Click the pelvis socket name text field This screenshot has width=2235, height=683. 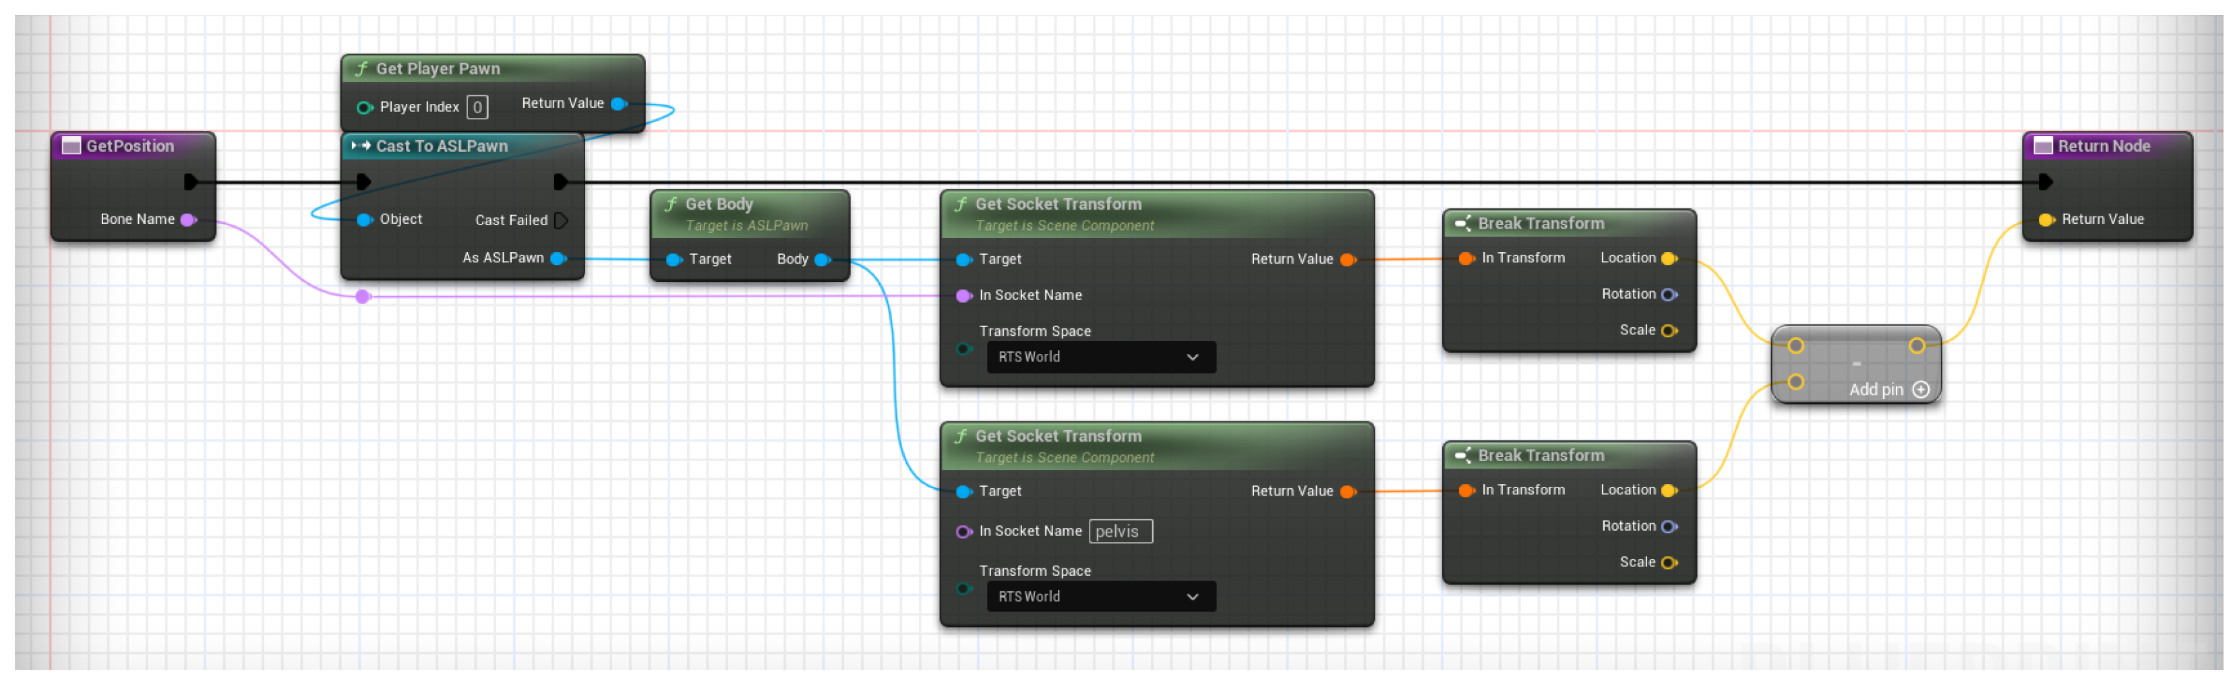tap(1120, 532)
